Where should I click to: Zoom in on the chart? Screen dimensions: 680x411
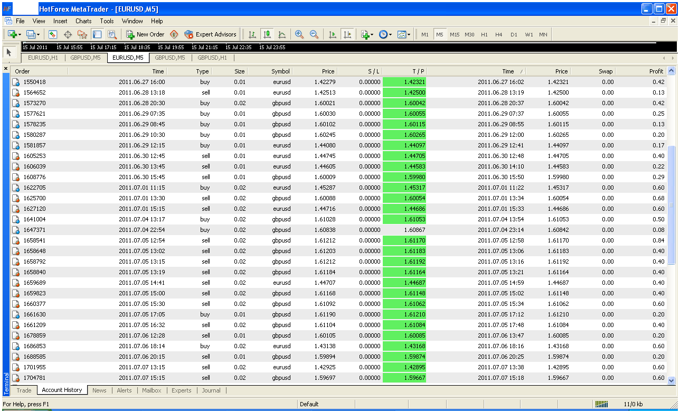coord(299,34)
